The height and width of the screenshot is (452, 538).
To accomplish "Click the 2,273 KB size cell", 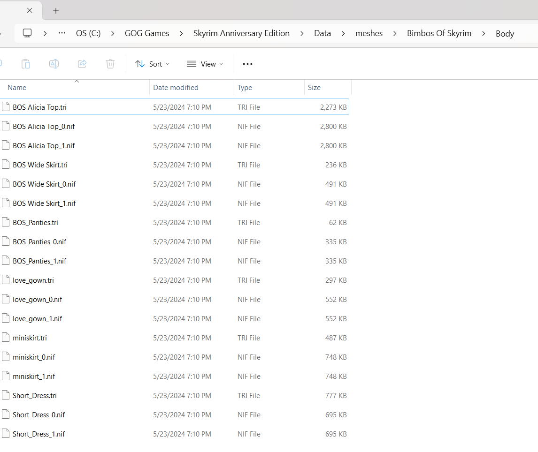I will tap(333, 107).
